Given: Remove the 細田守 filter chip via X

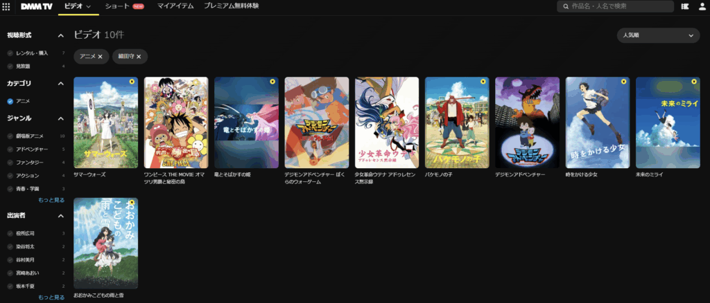Looking at the screenshot, I should (x=139, y=57).
